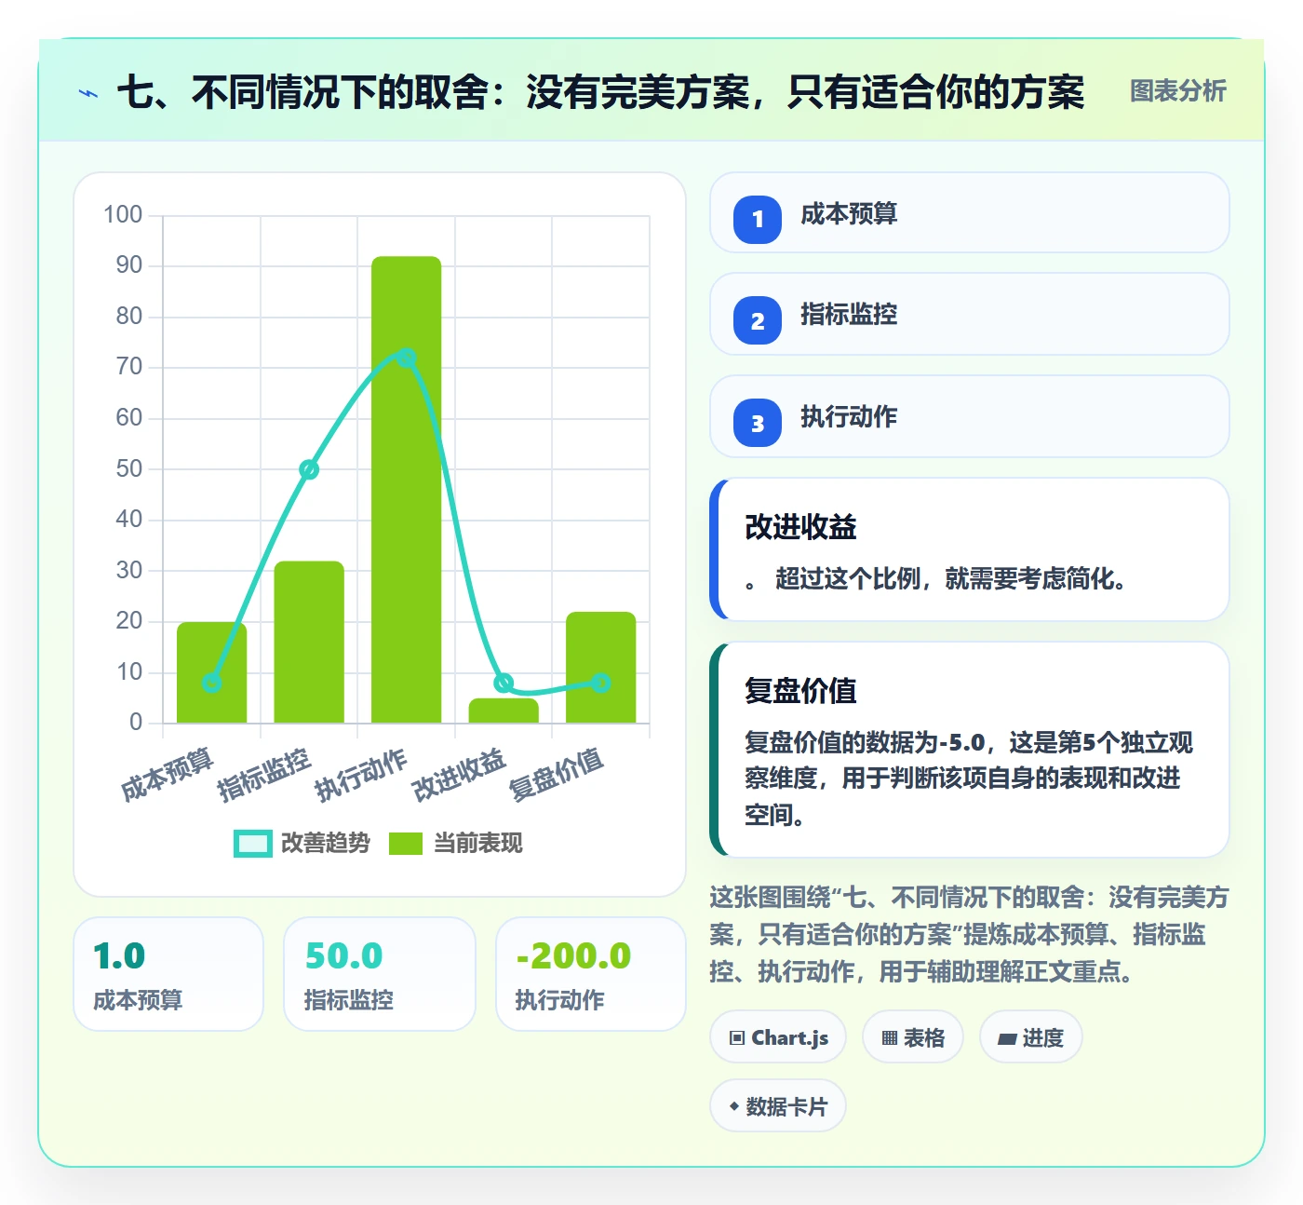Click the green 指标监控 bar in chart
This screenshot has height=1205, width=1303.
tap(309, 642)
